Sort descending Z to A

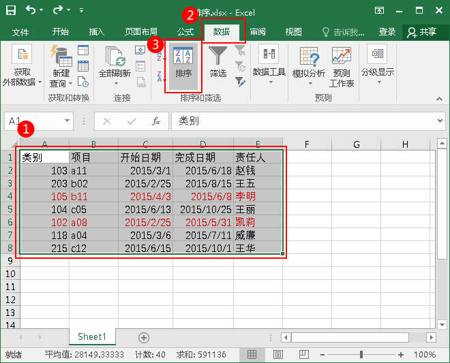click(x=160, y=77)
